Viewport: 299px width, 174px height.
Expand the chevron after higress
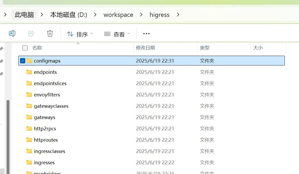[178, 15]
